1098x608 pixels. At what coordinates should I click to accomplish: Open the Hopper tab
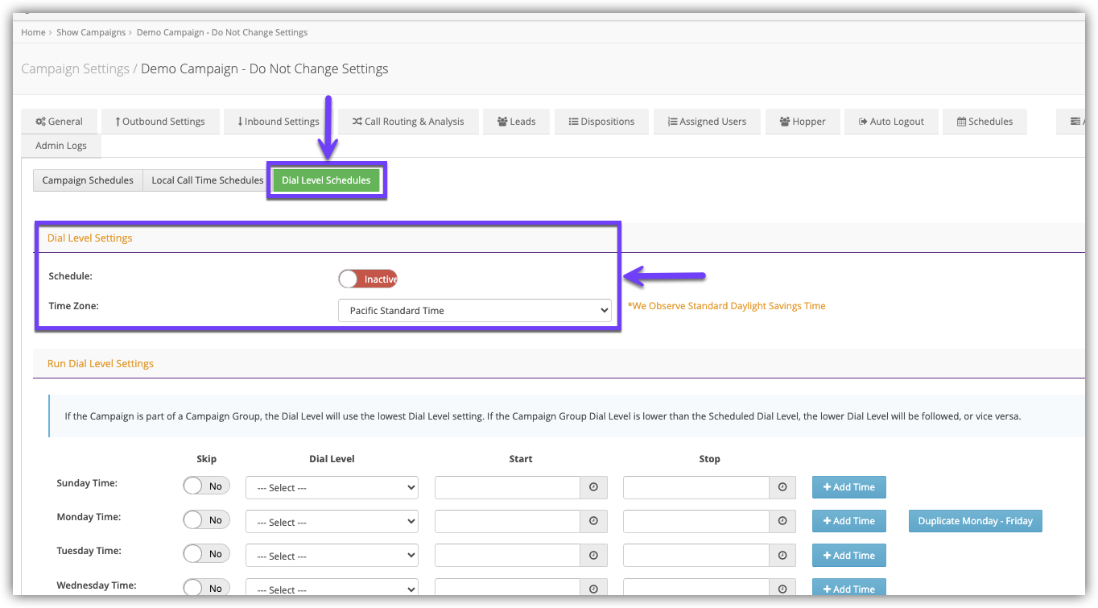tap(803, 122)
